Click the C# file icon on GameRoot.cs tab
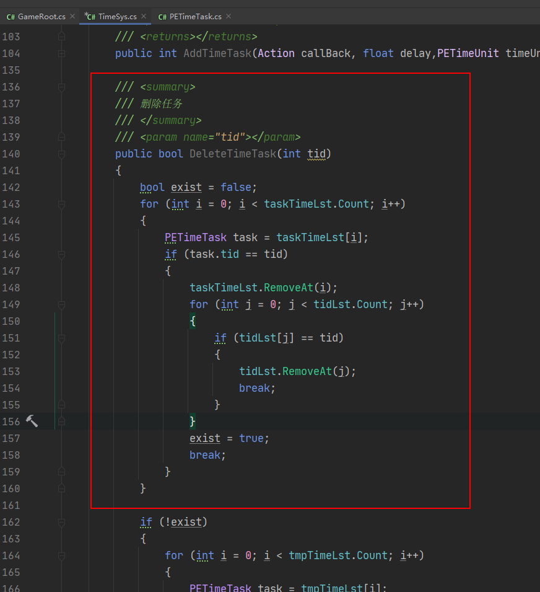540x592 pixels. click(x=11, y=17)
